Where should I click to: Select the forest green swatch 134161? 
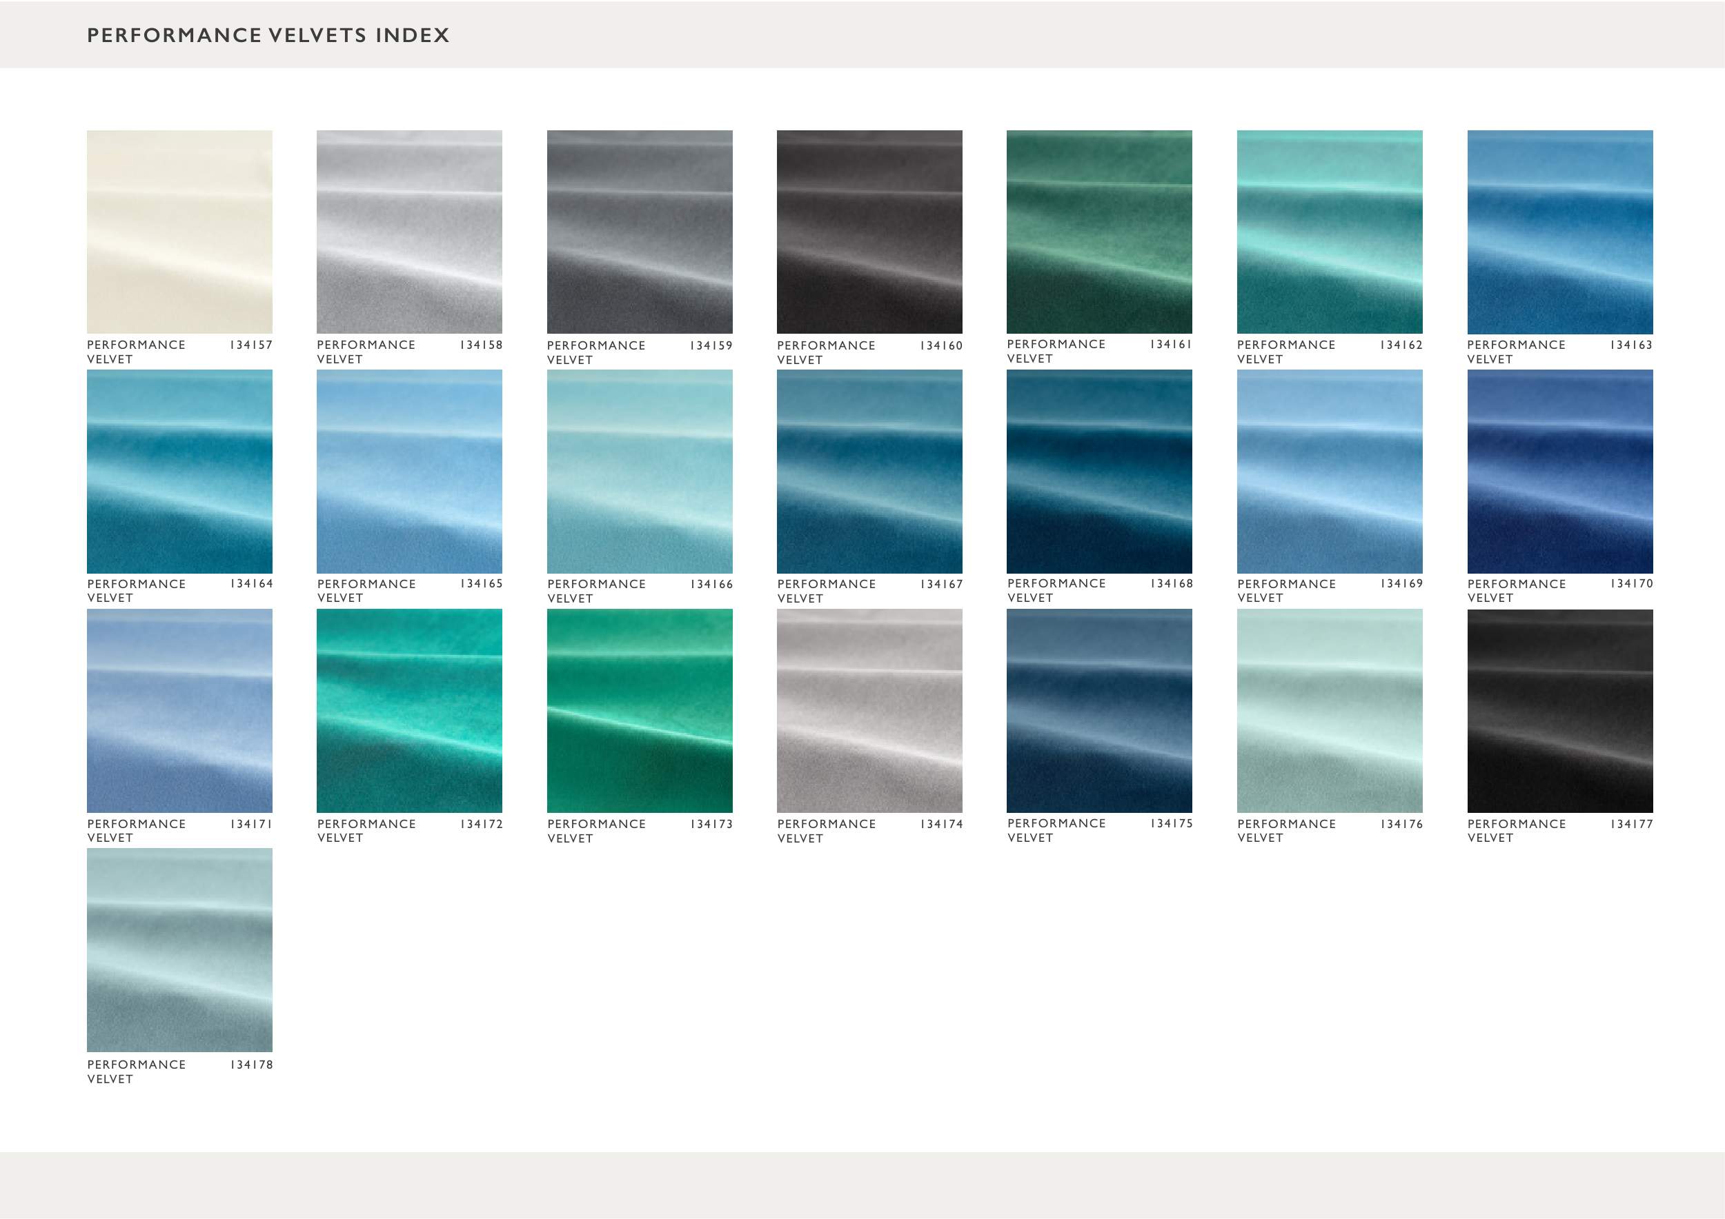pos(1099,232)
